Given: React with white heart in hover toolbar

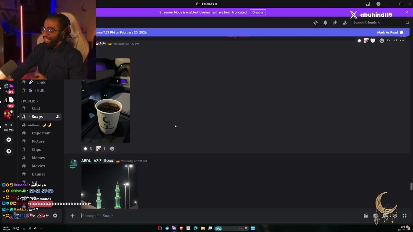Looking at the screenshot, I should click(x=373, y=41).
